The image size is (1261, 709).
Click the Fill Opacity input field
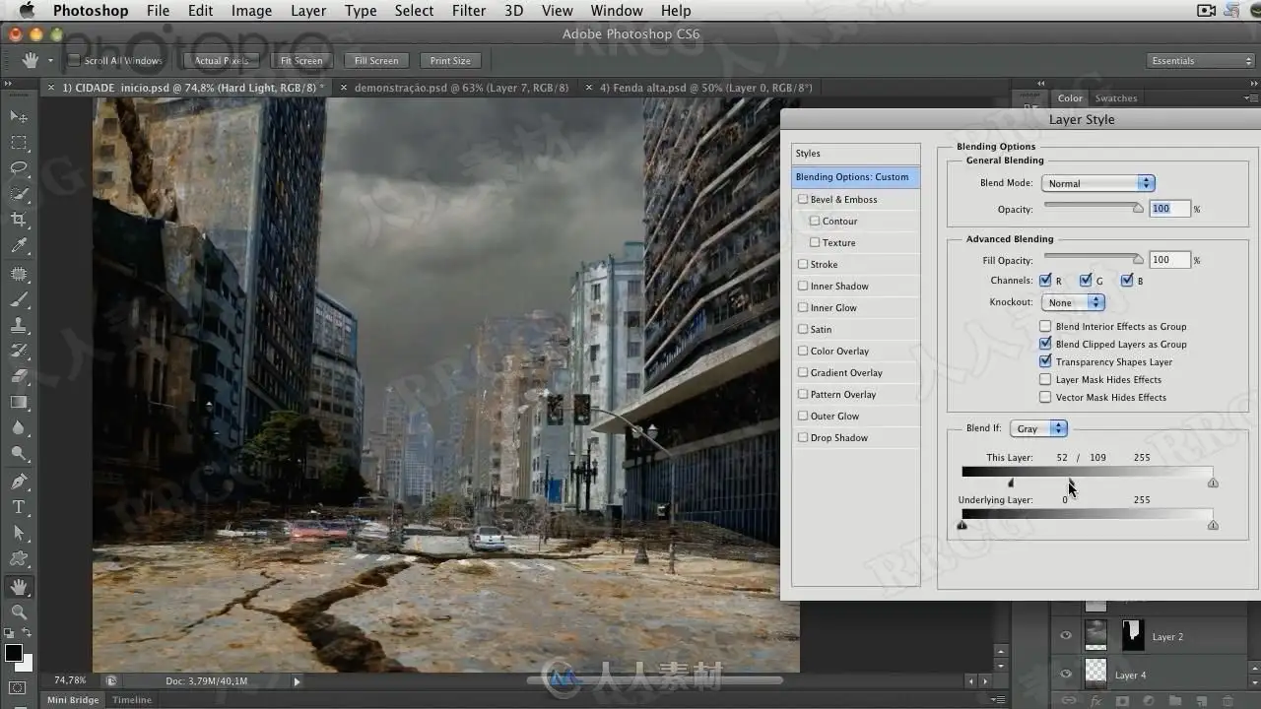(1170, 260)
